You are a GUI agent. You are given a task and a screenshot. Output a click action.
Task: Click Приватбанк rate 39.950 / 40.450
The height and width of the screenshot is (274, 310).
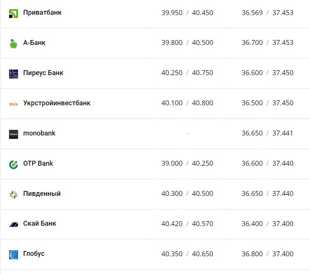pos(187,13)
